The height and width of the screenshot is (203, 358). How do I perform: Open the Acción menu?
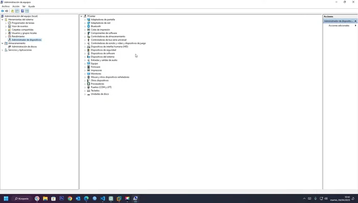[16, 7]
